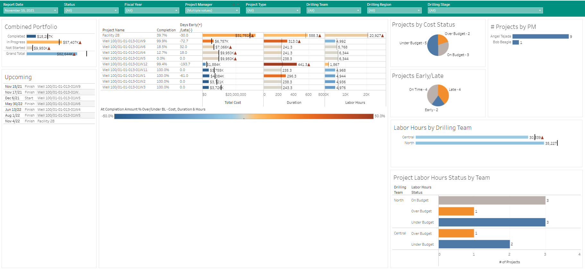Open the Drilling Stage filter dropdown
Image resolution: width=585 pixels, height=270 pixels.
point(485,11)
